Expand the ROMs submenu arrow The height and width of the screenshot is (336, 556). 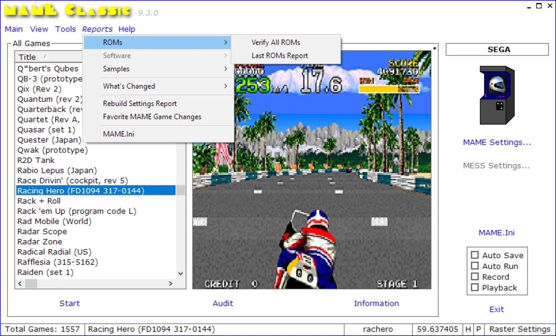226,42
